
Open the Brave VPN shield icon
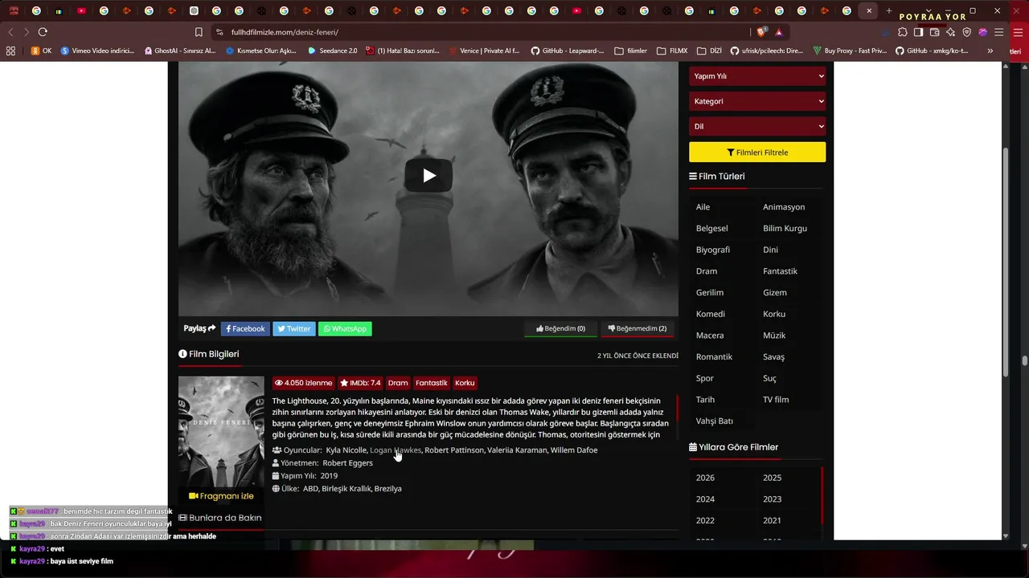(967, 32)
